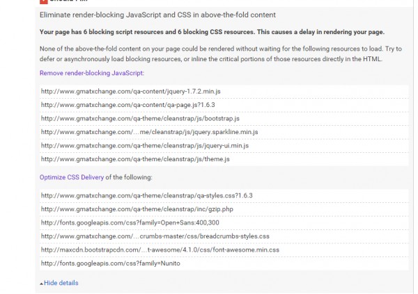Viewport: 418px width, 294px height.
Task: Select the qa-styles.css?1.6.3 resource URL
Action: coord(146,195)
